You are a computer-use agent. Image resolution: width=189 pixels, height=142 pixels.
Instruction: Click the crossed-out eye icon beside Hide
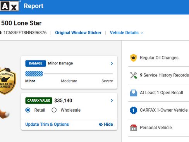[101, 125]
